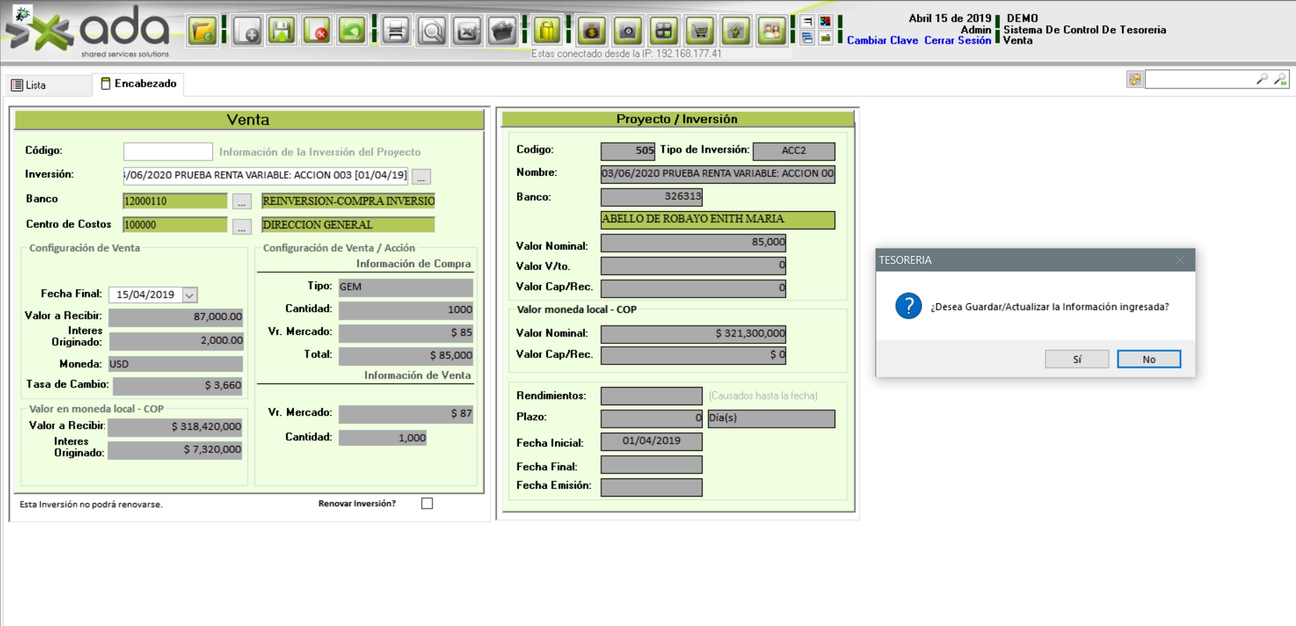Click the open folder toolbar icon
This screenshot has width=1296, height=626.
click(x=203, y=32)
